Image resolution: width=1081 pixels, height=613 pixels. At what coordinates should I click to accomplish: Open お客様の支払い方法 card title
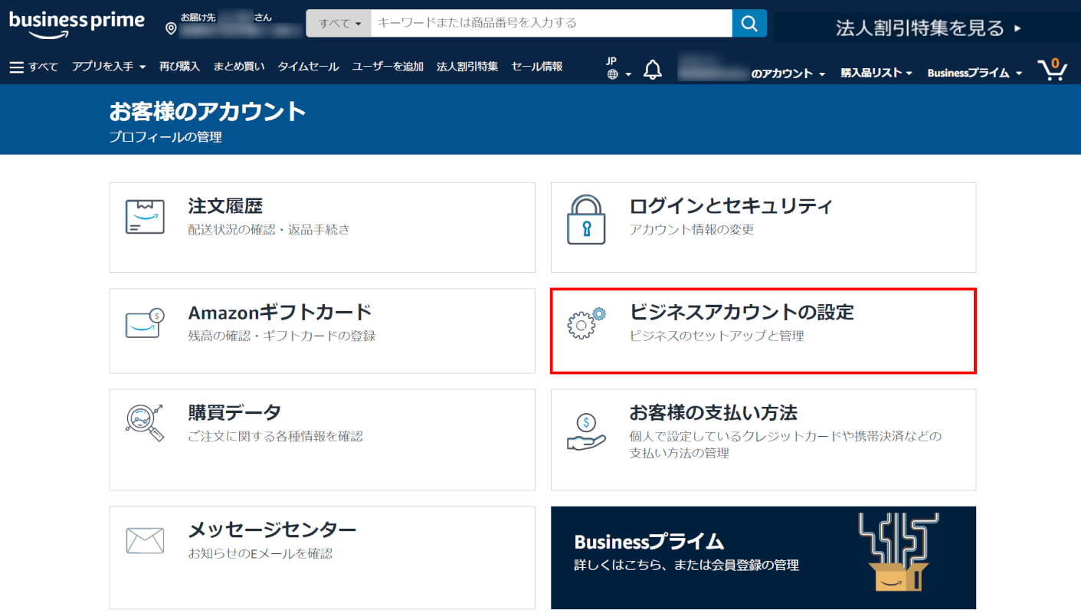[713, 413]
